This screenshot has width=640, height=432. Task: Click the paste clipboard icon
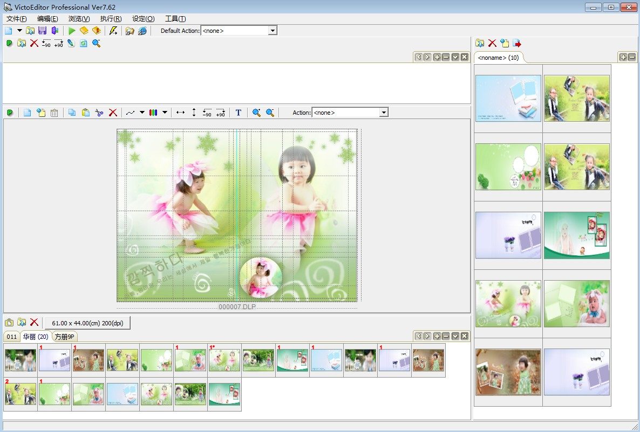coord(86,113)
